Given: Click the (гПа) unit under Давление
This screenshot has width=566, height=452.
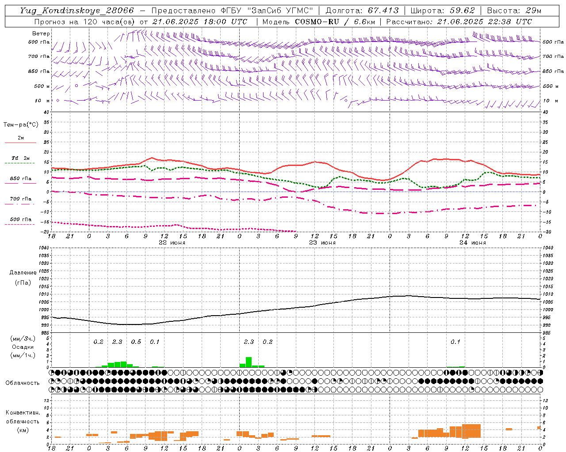Looking at the screenshot, I should click(23, 282).
